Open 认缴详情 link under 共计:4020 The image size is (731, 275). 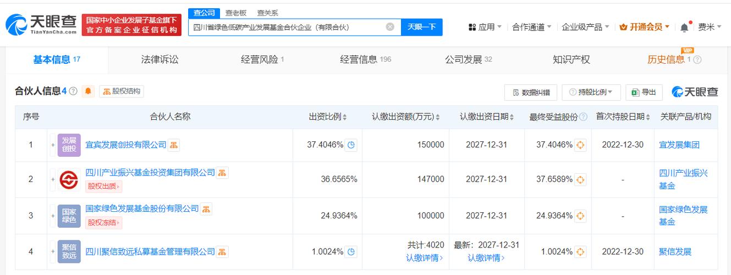coord(425,257)
